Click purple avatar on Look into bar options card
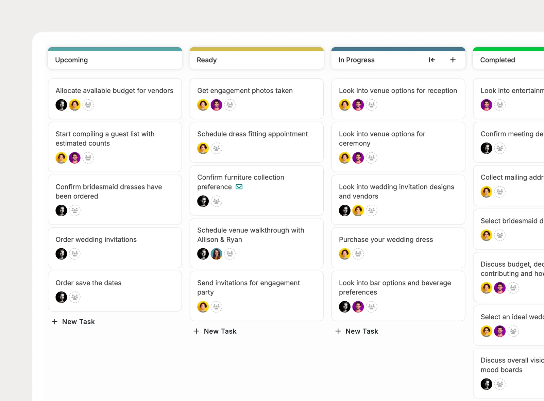Screen dimensions: 544x401 358,307
